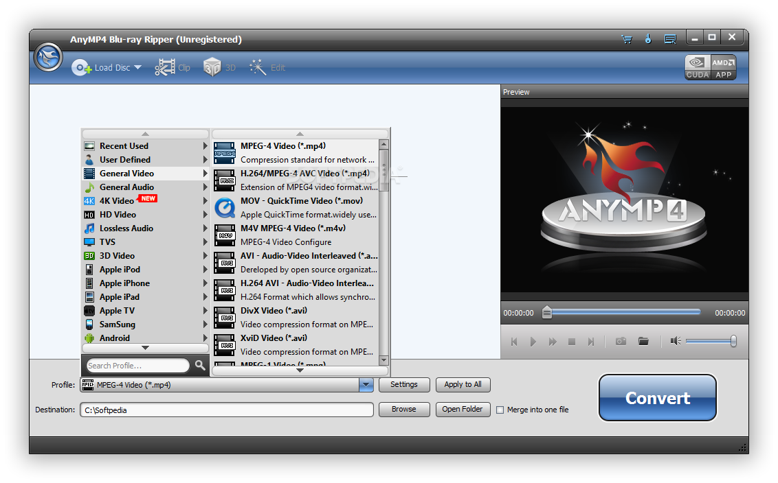Take a snapshot with camera icon
Viewport: 778px width, 483px height.
tap(621, 341)
